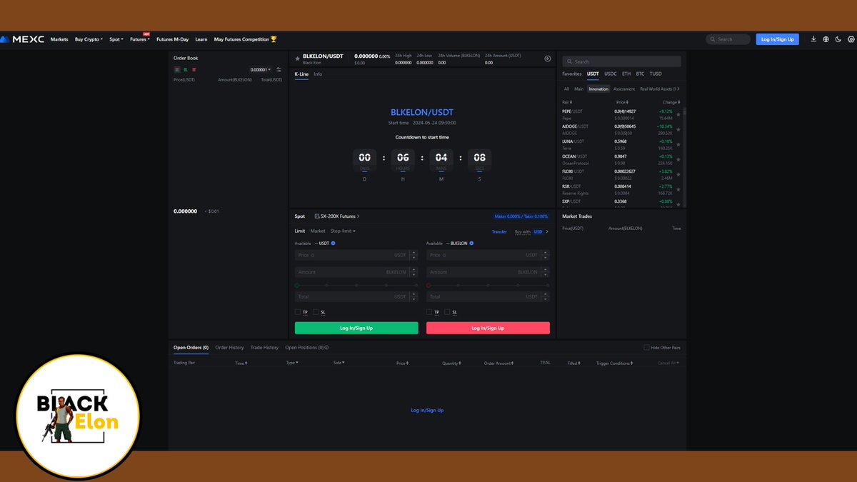
Task: Open the Buy Crypto dropdown menu
Action: point(89,39)
